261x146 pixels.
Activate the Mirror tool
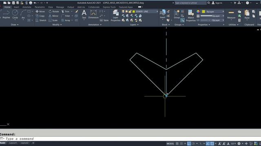53,16
